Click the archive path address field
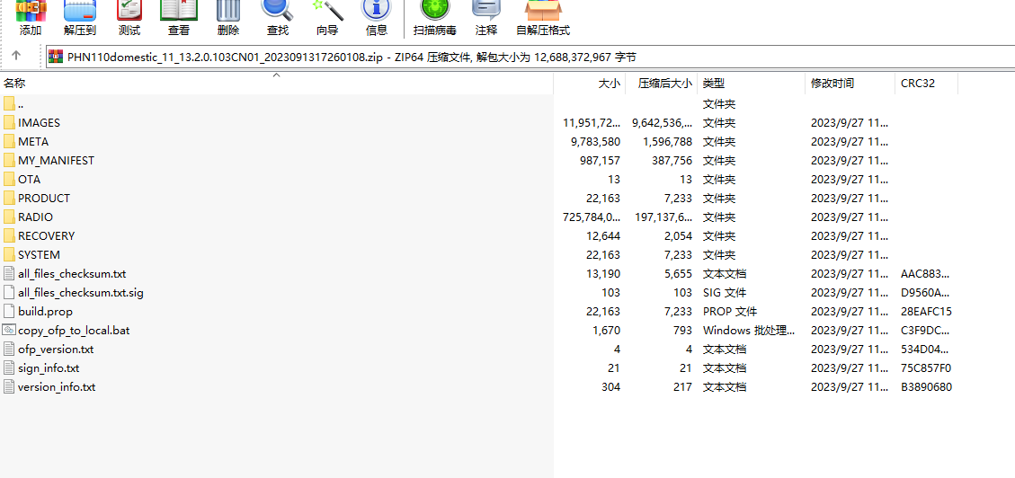Image resolution: width=1015 pixels, height=478 pixels. pyautogui.click(x=530, y=57)
